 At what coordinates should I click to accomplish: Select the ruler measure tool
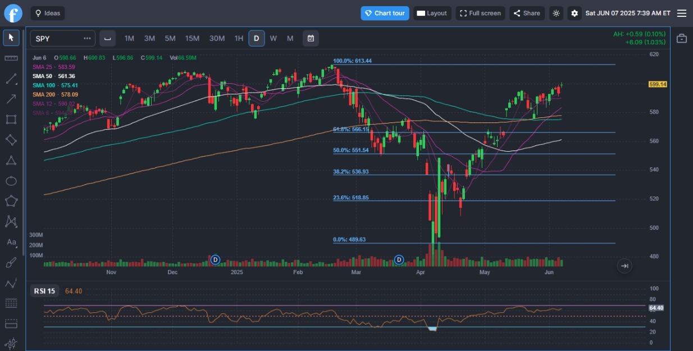coord(11,58)
